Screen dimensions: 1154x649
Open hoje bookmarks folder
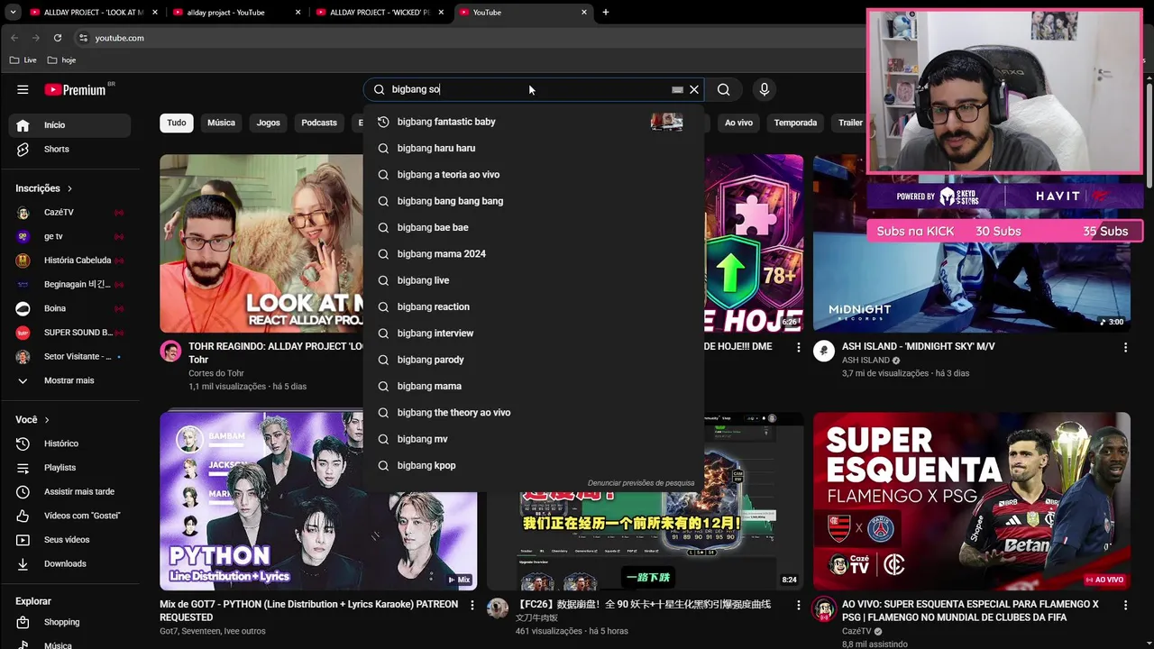click(x=61, y=60)
